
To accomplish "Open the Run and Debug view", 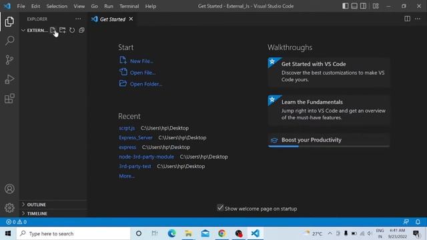I will coord(9,79).
